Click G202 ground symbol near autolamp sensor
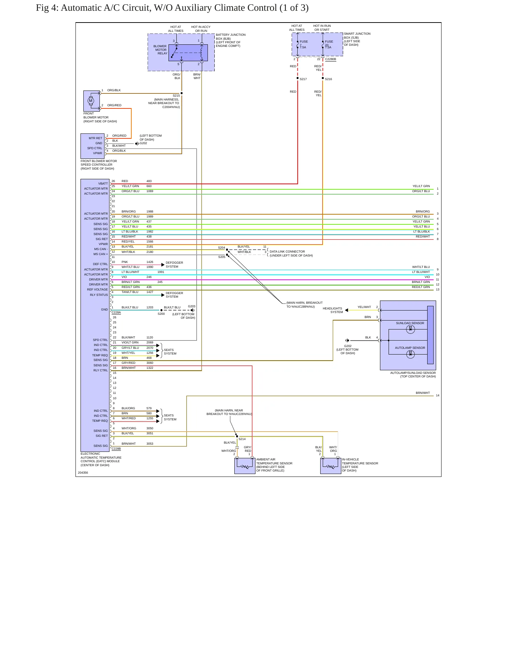This screenshot has width=517, height=669. tap(347, 340)
